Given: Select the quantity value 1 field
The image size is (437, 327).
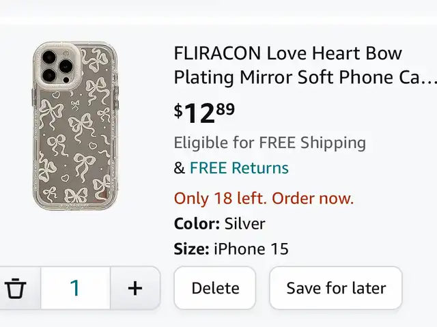Looking at the screenshot, I should point(76,288).
